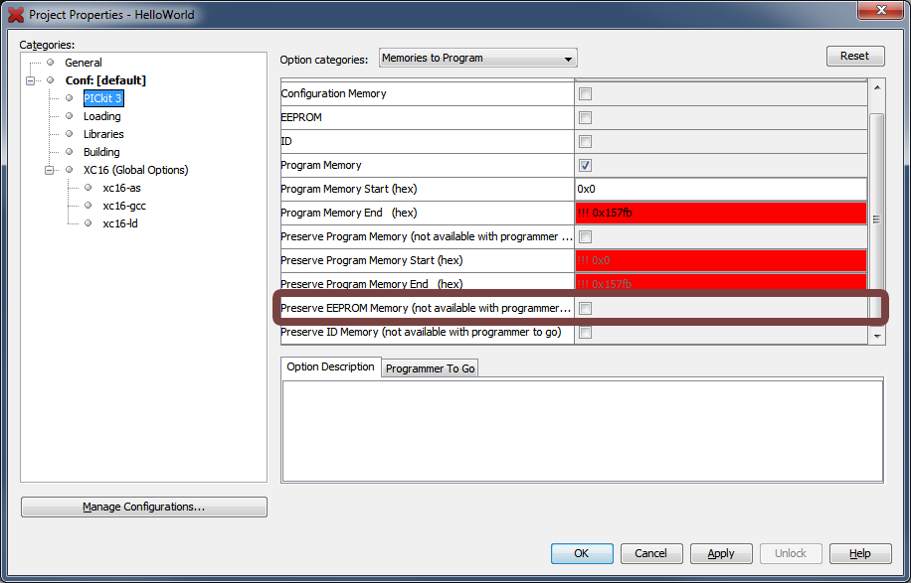Open the General category

84,63
